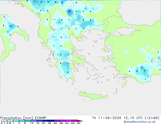Click the "7" value over southern Italy
This screenshot has height=124, width=161.
point(11,26)
